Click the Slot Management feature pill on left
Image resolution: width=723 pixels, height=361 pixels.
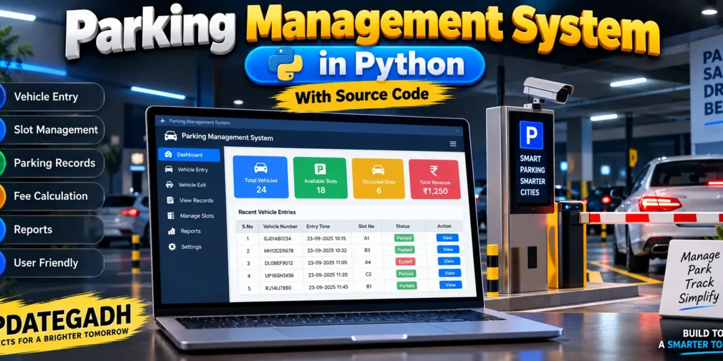(52, 130)
